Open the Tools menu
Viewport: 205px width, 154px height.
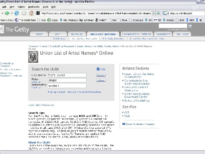tap(46, 7)
